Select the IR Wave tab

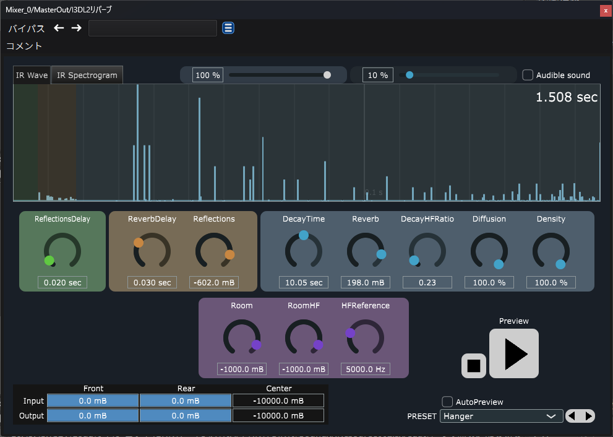coord(32,75)
